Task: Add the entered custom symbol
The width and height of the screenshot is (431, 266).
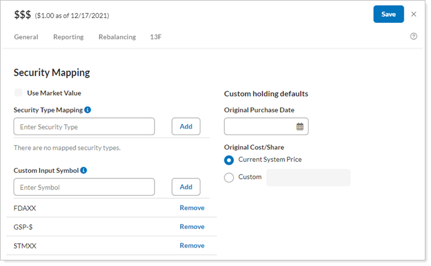Action: pyautogui.click(x=186, y=187)
